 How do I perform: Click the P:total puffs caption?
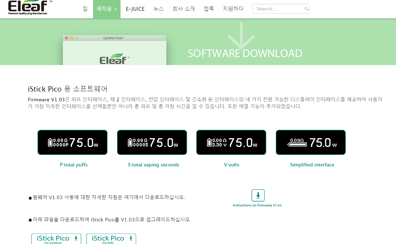[74, 165]
